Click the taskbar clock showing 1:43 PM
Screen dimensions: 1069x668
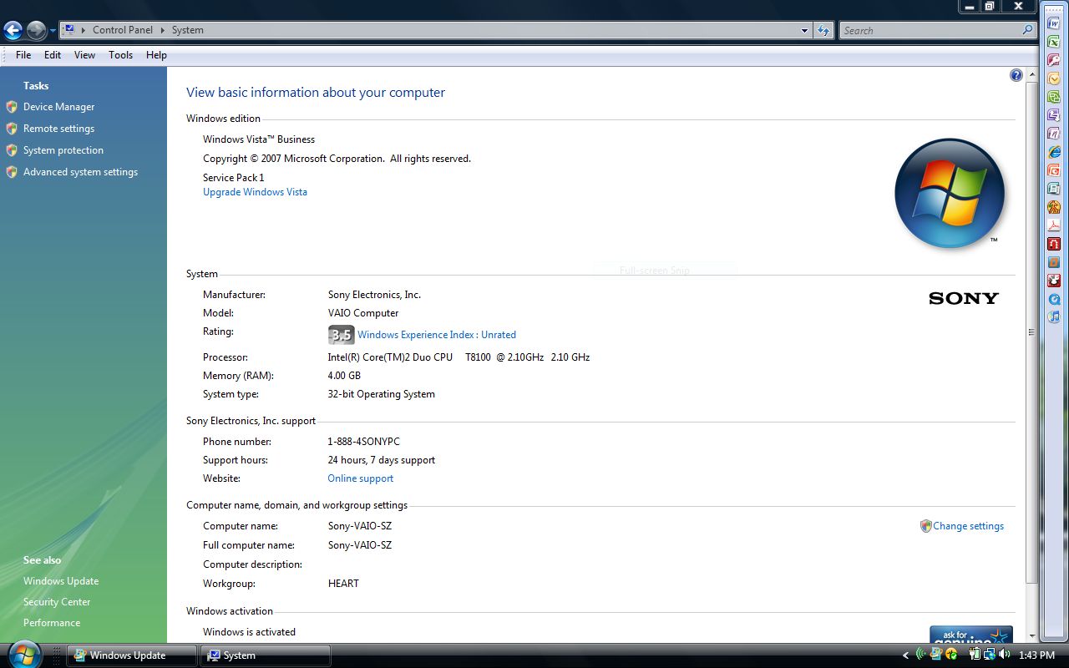click(1036, 655)
